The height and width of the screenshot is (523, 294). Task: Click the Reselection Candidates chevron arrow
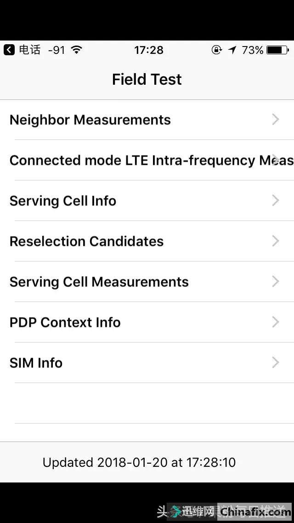coord(276,241)
